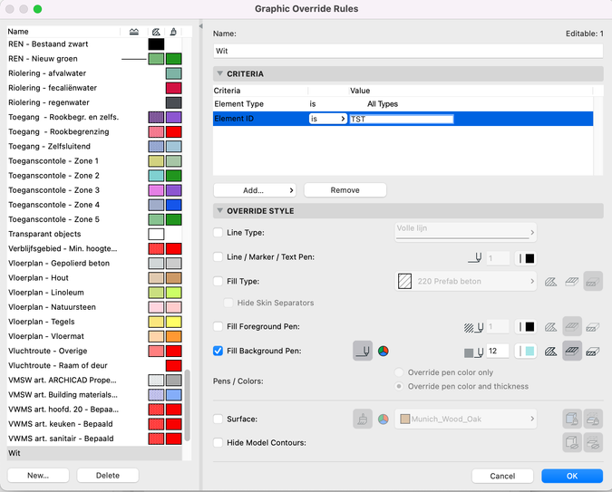Click the New... rule button
This screenshot has width=612, height=492.
click(x=38, y=476)
